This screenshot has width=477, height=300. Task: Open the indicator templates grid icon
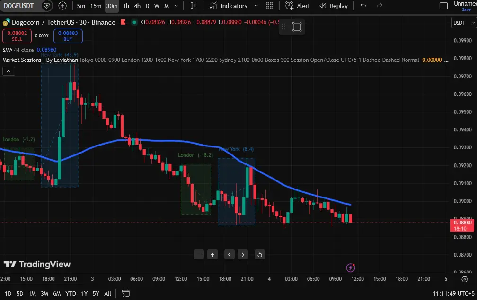(x=270, y=6)
